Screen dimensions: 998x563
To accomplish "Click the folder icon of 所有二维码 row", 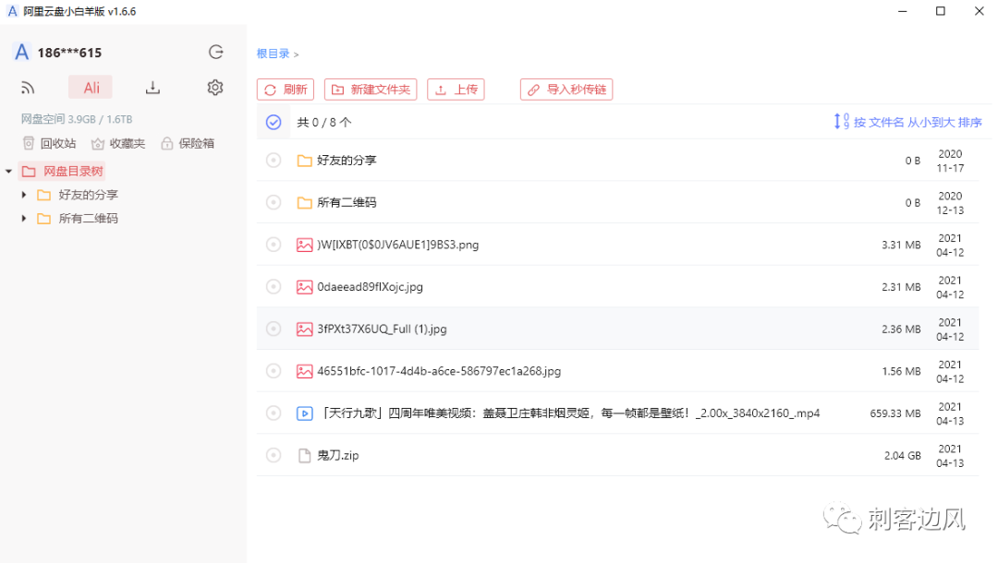I will click(x=304, y=202).
